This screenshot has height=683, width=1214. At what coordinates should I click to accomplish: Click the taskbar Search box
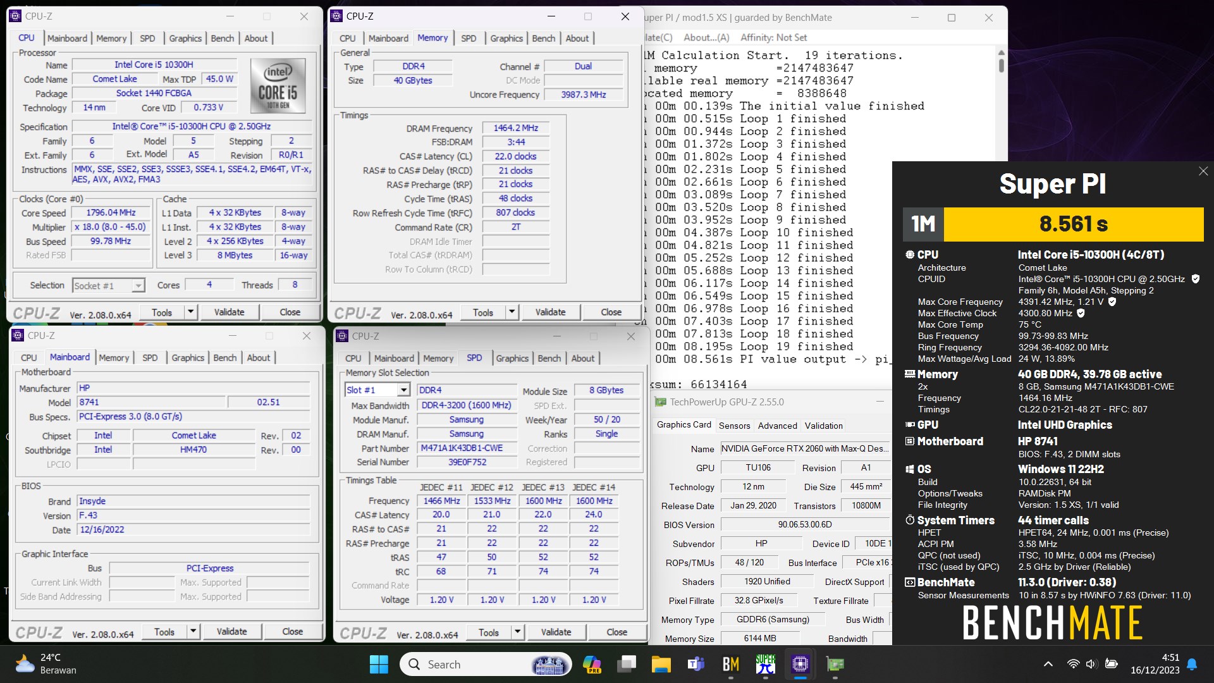point(486,664)
